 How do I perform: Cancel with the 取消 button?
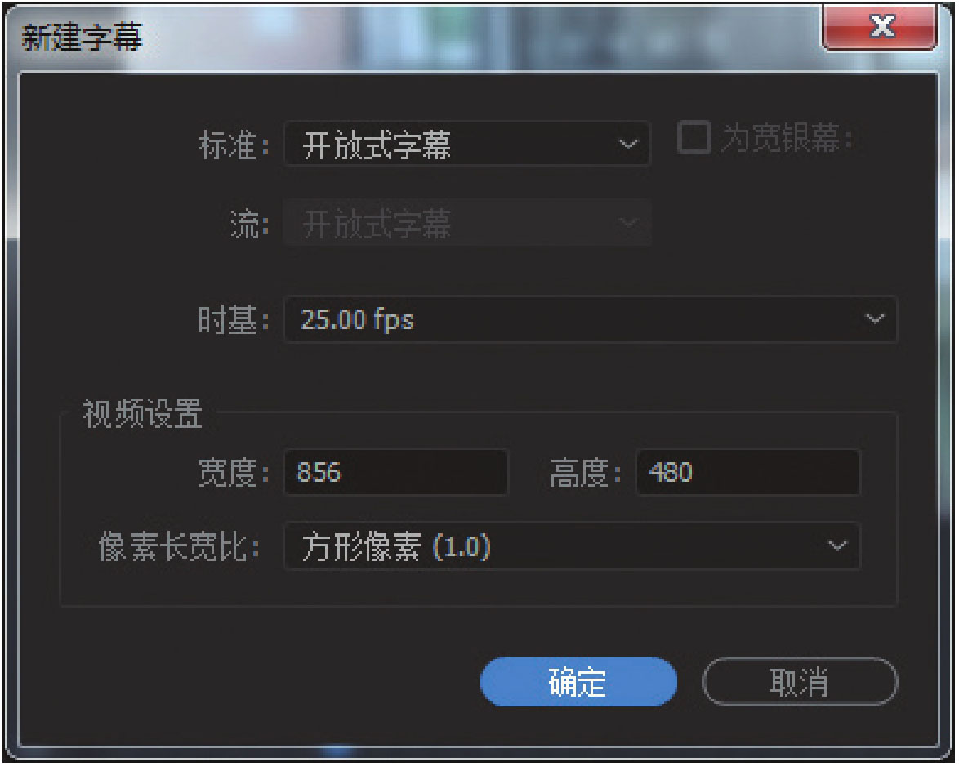[800, 682]
